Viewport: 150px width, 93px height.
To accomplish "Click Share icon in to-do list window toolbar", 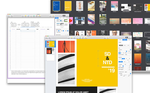I will 50,16.
